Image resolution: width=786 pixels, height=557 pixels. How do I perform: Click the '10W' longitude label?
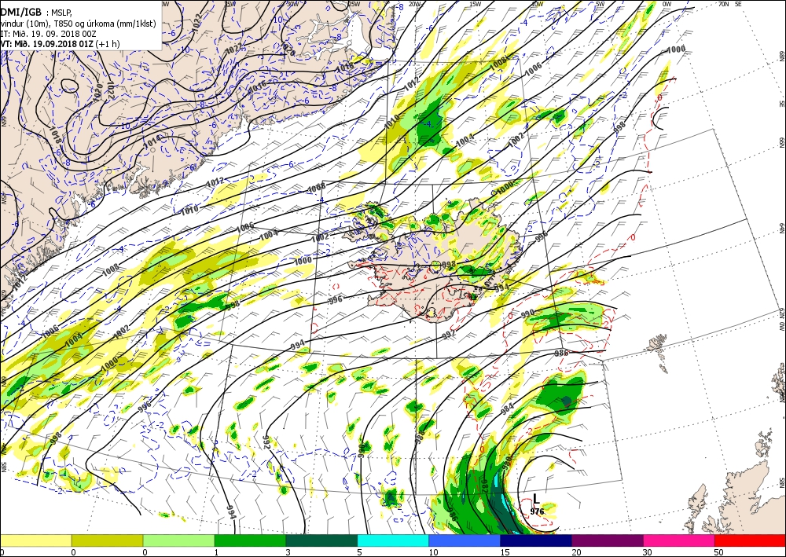[x=537, y=4]
